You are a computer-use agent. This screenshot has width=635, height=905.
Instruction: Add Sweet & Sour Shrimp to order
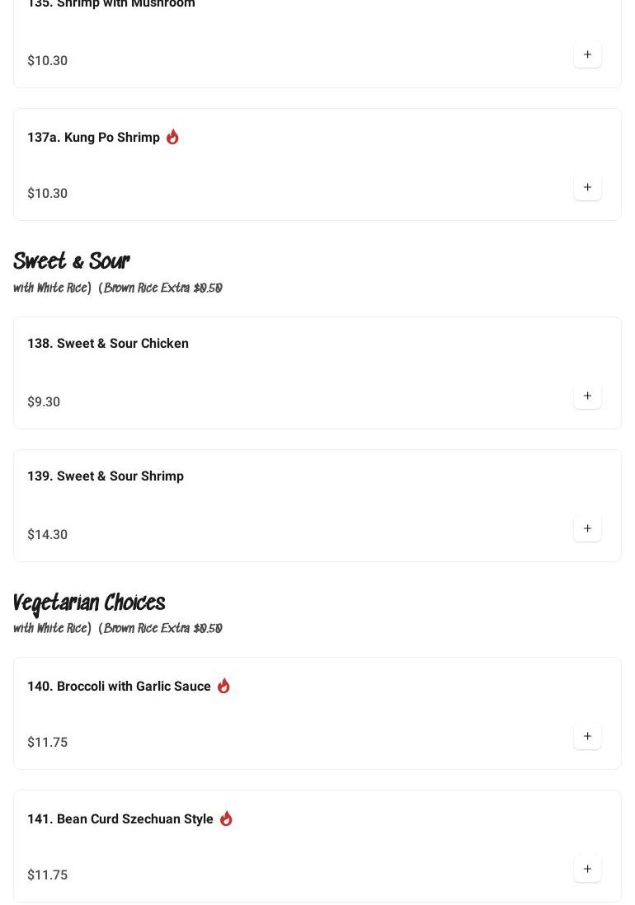tap(587, 529)
